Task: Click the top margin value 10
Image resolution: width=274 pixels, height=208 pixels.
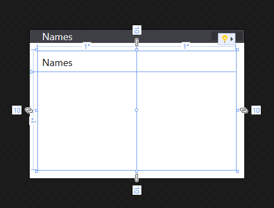Action: tap(137, 30)
